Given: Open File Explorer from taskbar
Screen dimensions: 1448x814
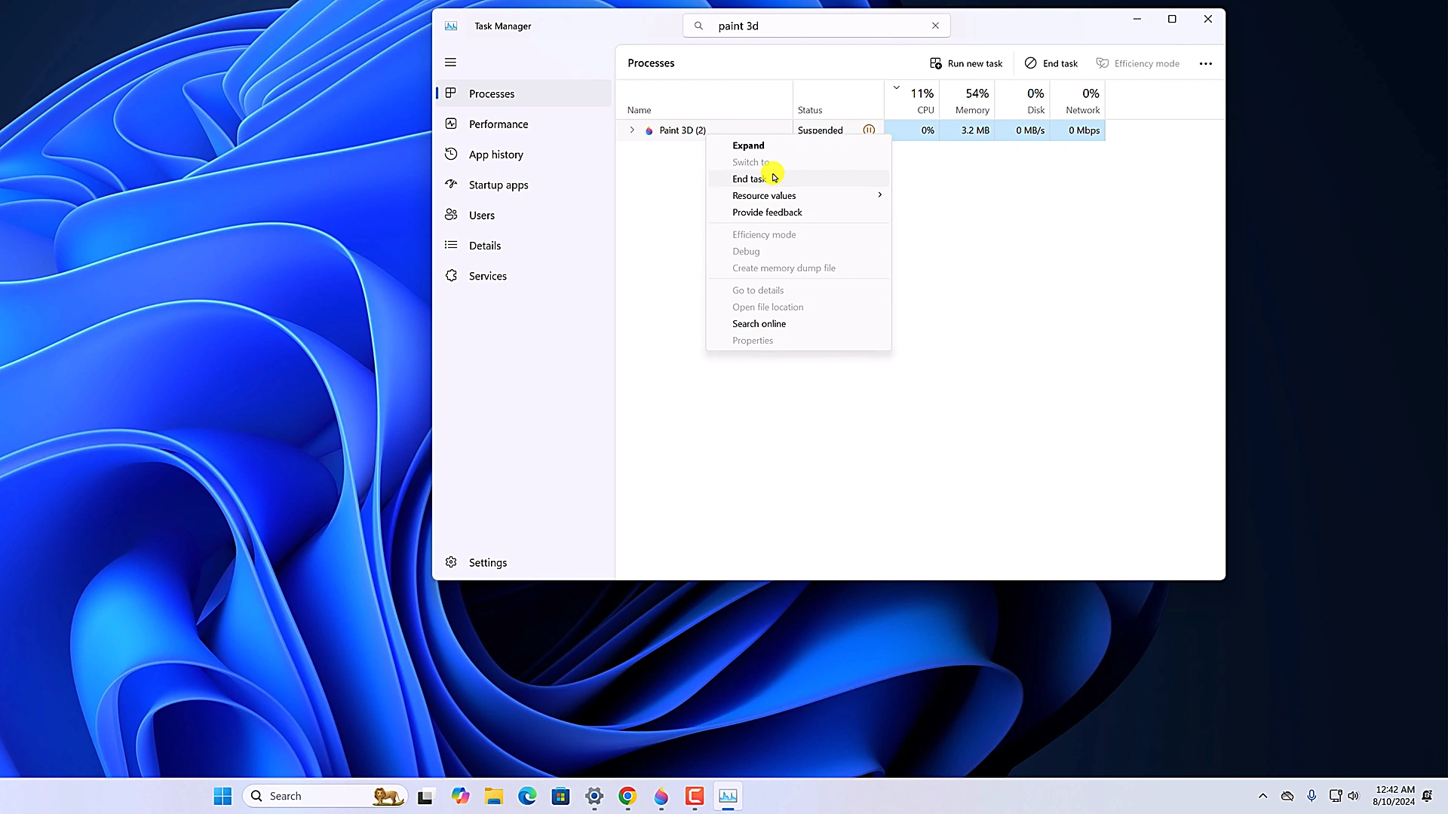Looking at the screenshot, I should tap(494, 796).
